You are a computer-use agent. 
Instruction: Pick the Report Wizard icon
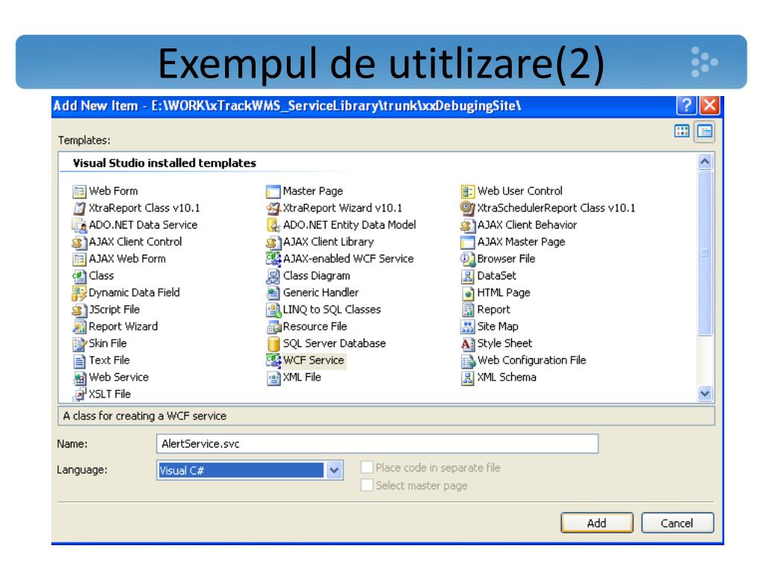[x=79, y=327]
